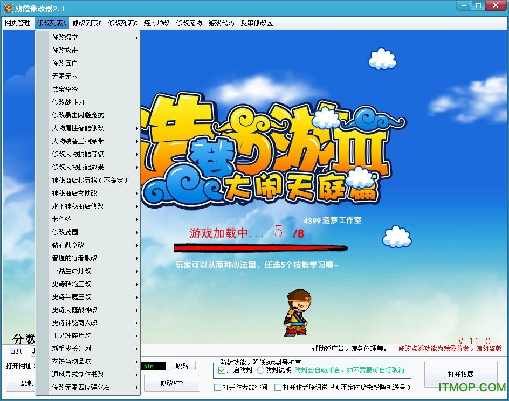Expand the 修改无限四级强化石 submenu
The width and height of the screenshot is (509, 401).
click(x=88, y=388)
